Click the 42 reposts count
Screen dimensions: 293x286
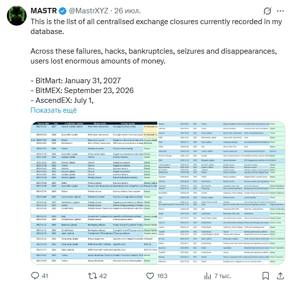pyautogui.click(x=103, y=276)
